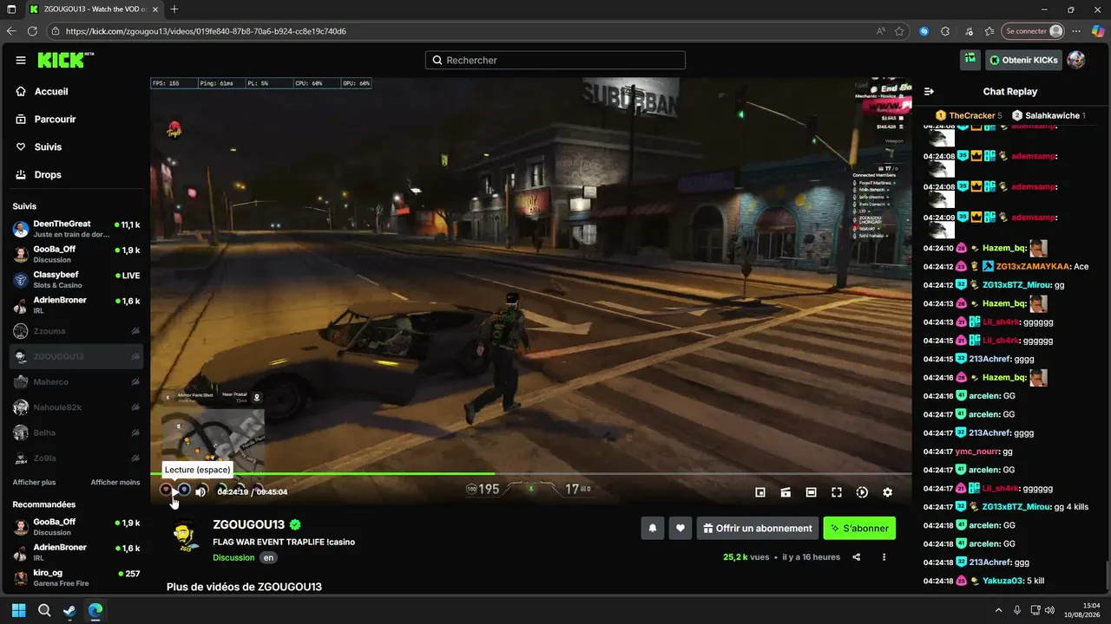This screenshot has height=624, width=1111.
Task: Switch to theater mode
Action: click(811, 492)
